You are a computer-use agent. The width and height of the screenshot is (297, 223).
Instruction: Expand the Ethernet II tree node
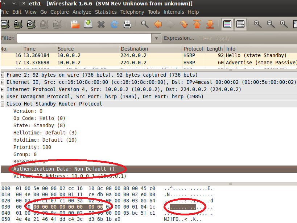click(x=2, y=82)
